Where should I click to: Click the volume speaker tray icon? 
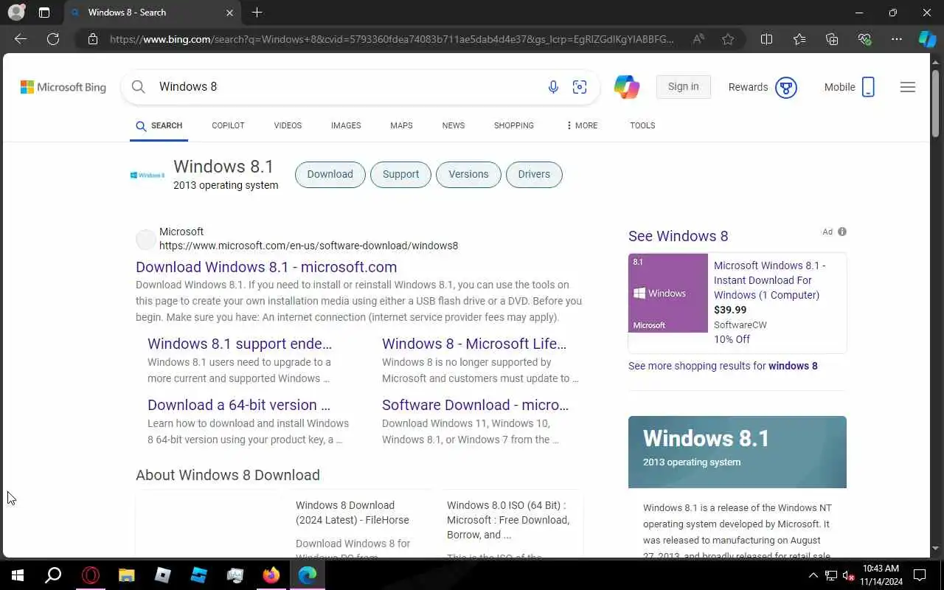(848, 575)
